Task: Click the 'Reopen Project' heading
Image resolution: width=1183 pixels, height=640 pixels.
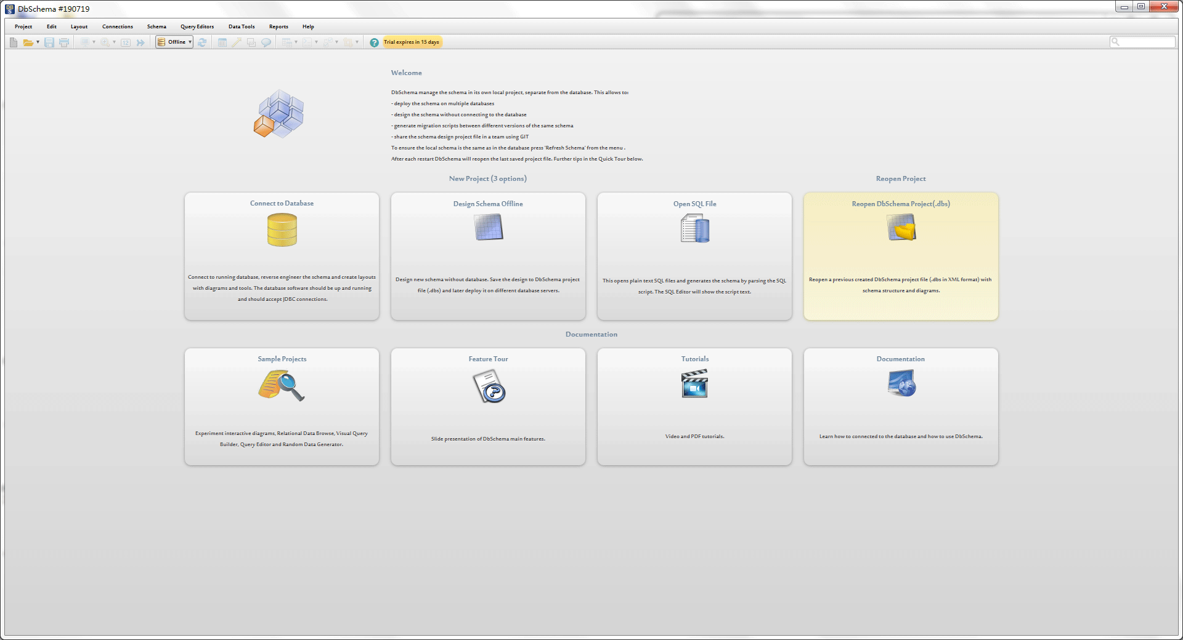Action: click(901, 178)
